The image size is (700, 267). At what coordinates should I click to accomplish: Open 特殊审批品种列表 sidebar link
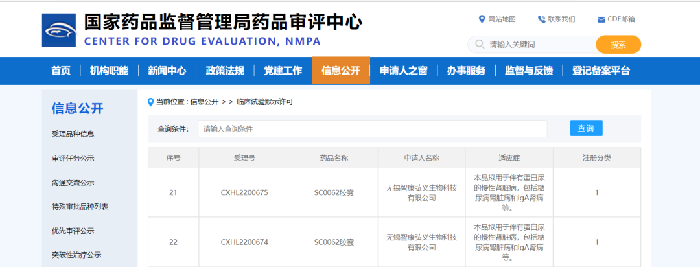pyautogui.click(x=80, y=207)
